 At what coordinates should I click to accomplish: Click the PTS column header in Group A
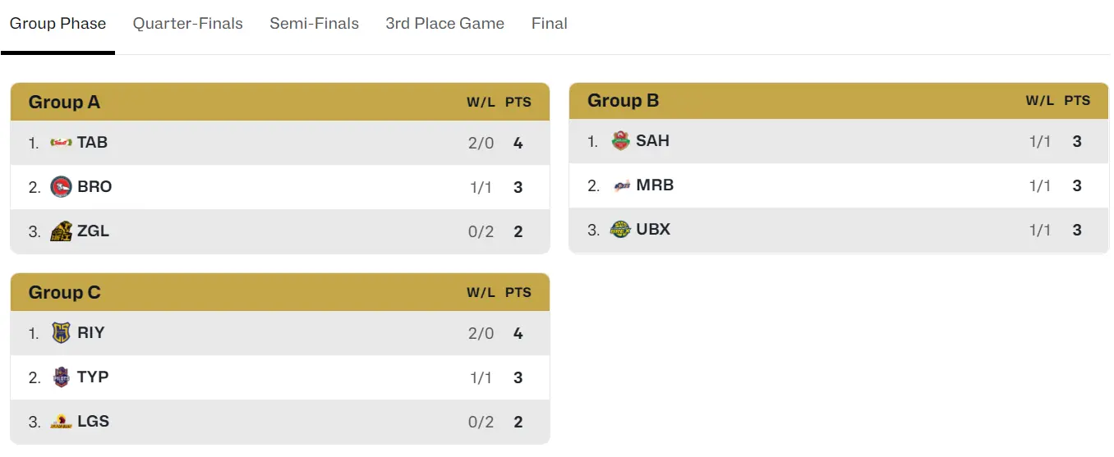(x=518, y=103)
